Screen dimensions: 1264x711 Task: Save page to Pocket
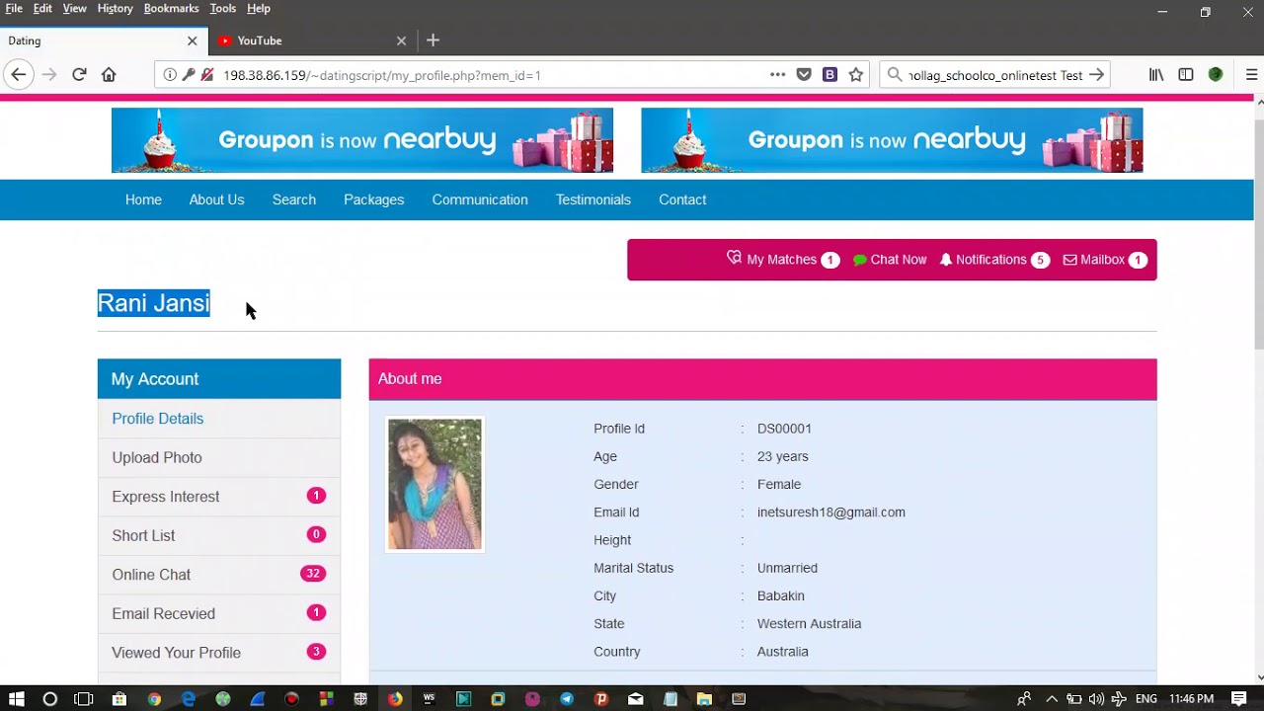coord(804,75)
